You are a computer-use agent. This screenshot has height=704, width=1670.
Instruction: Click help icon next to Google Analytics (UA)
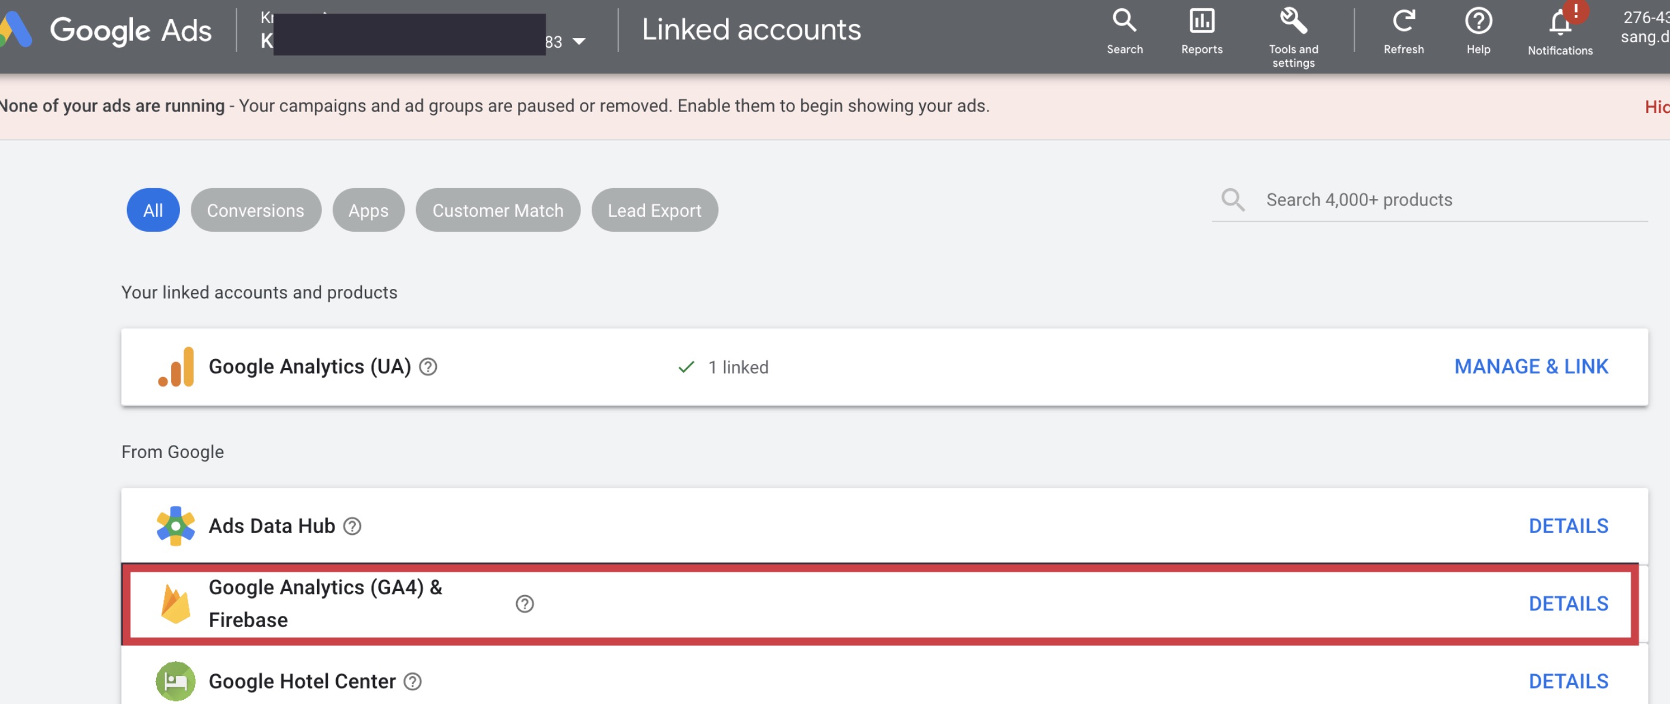(x=428, y=367)
